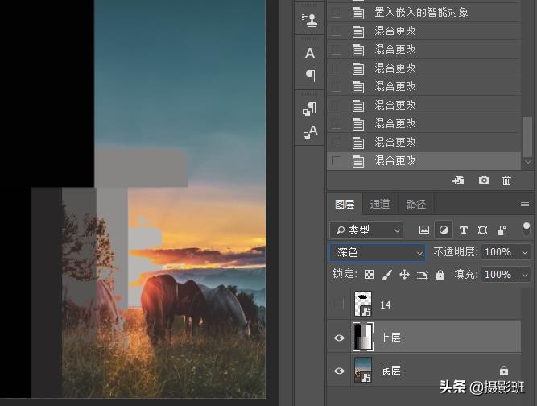Click the thumbnail of layer 14
This screenshot has height=406, width=537.
pyautogui.click(x=362, y=304)
